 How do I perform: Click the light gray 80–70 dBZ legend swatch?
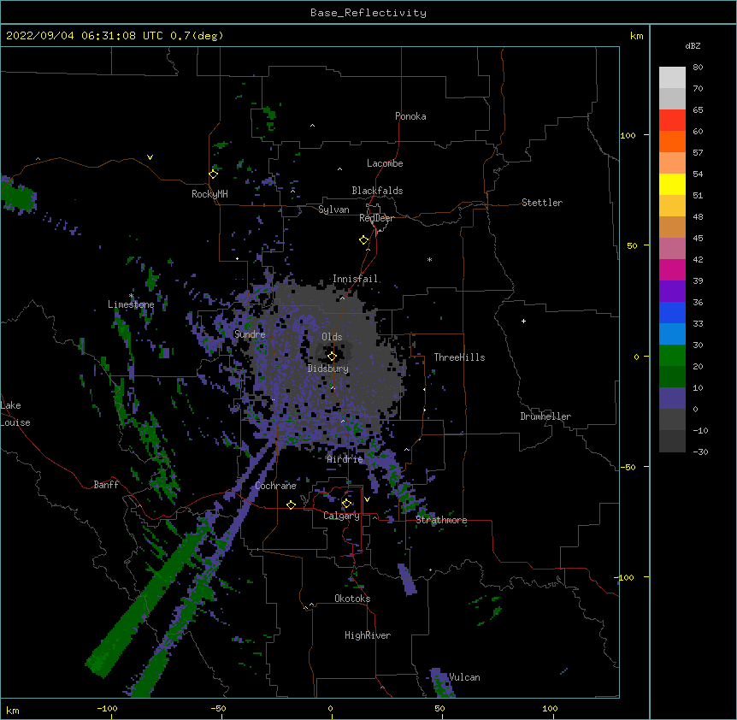click(672, 78)
